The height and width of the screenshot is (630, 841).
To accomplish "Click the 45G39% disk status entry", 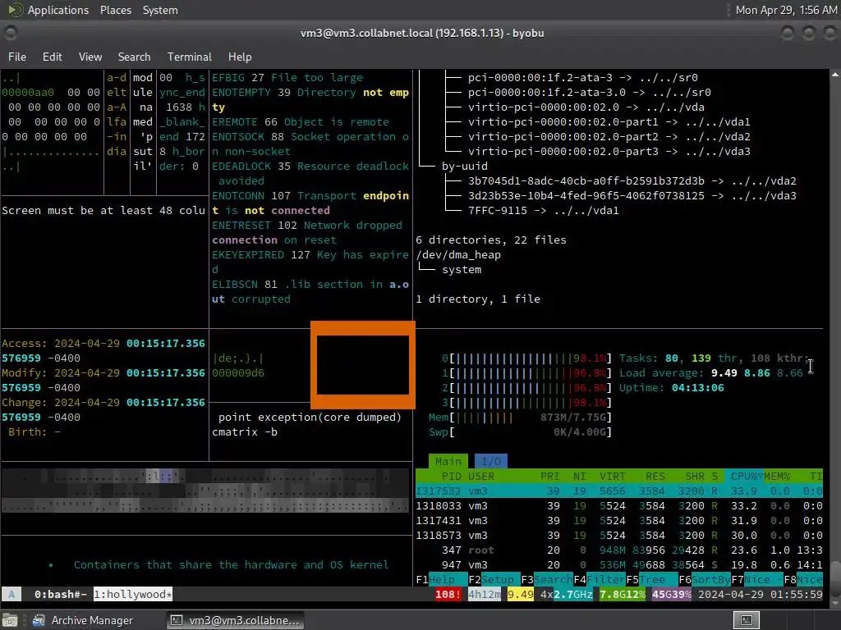I will coord(672,594).
